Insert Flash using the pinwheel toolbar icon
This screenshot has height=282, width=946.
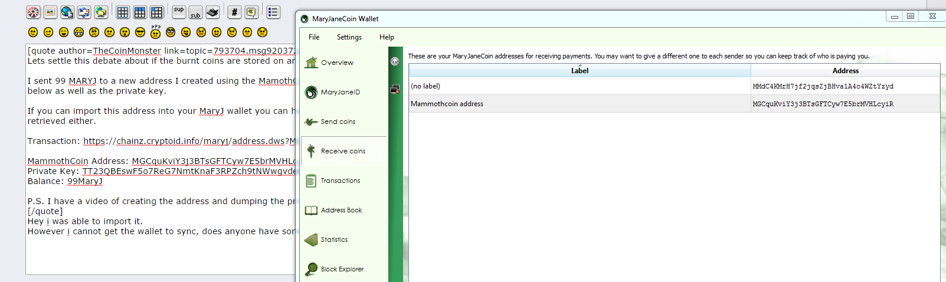(x=34, y=12)
